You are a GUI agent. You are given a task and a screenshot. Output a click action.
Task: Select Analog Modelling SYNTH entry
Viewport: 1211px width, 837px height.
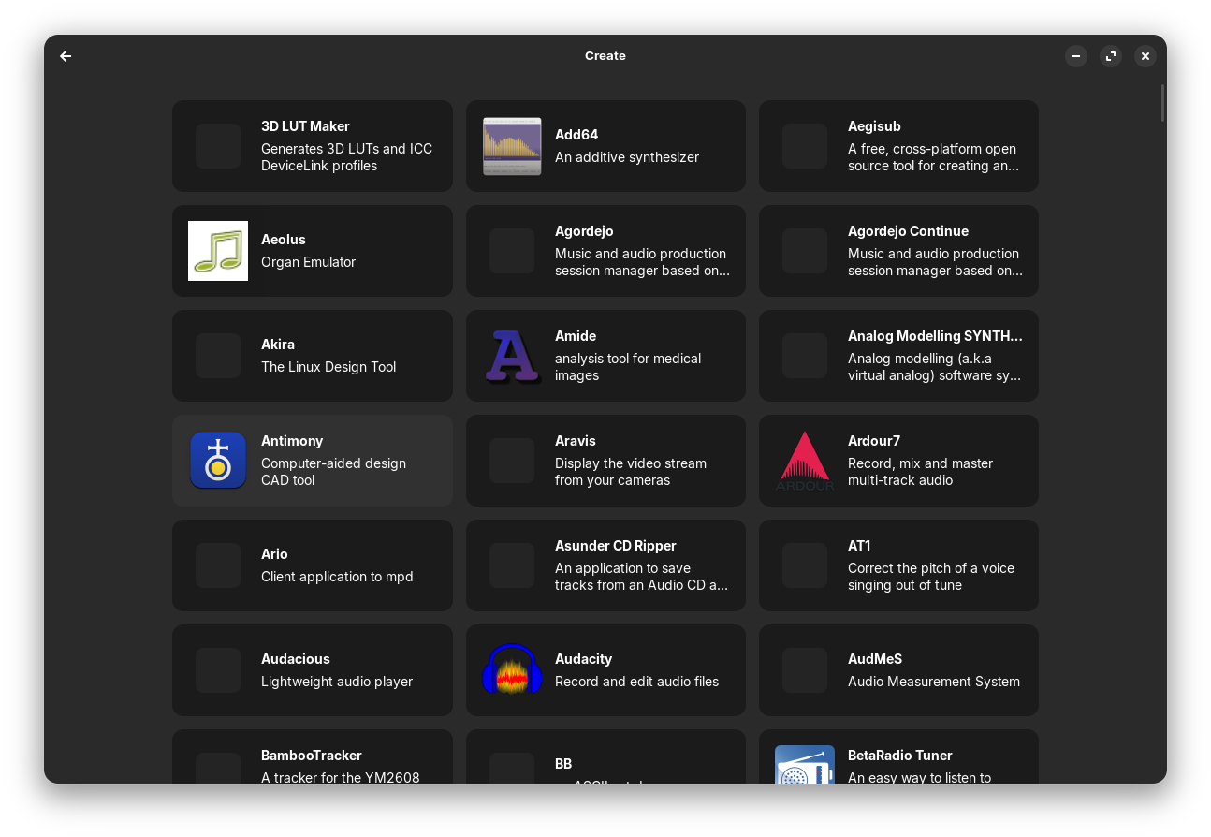point(898,356)
